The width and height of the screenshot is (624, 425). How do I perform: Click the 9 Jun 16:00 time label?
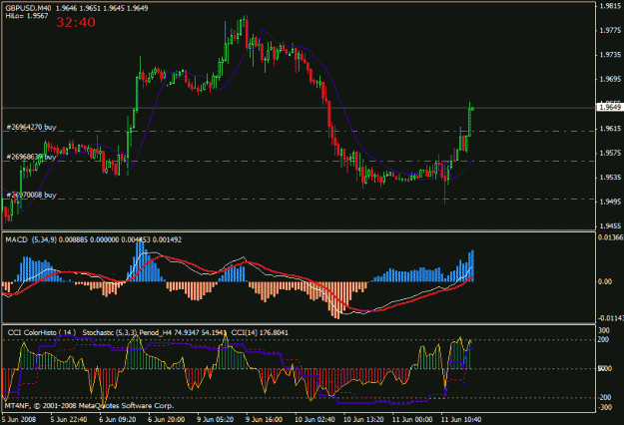click(x=265, y=419)
